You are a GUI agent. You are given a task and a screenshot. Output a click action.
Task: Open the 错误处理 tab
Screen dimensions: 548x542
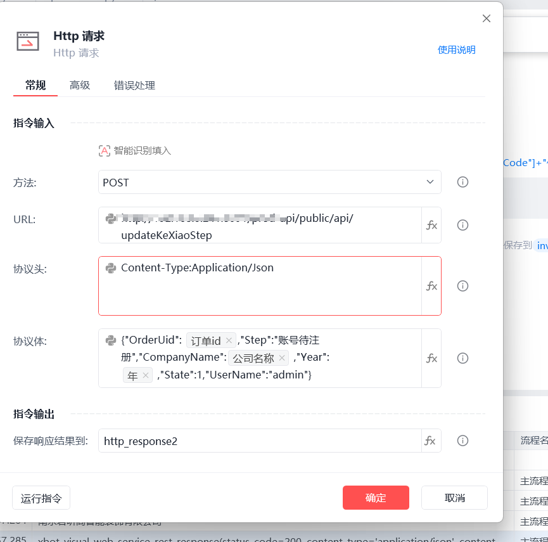click(x=134, y=86)
